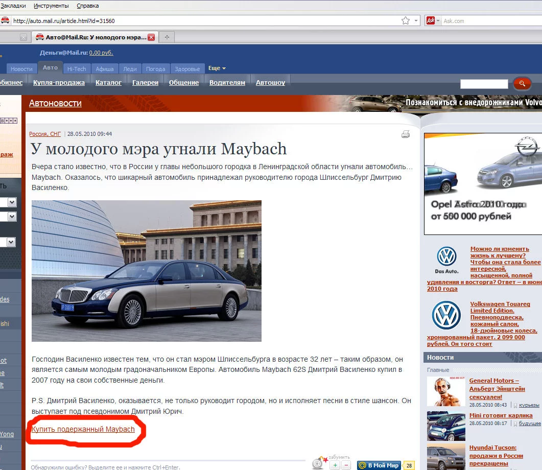Open the Купля-продажа section
The width and height of the screenshot is (542, 470).
(x=59, y=83)
